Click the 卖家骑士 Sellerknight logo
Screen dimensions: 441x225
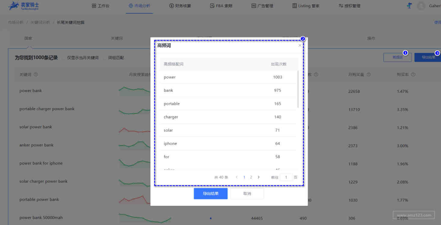pyautogui.click(x=24, y=6)
